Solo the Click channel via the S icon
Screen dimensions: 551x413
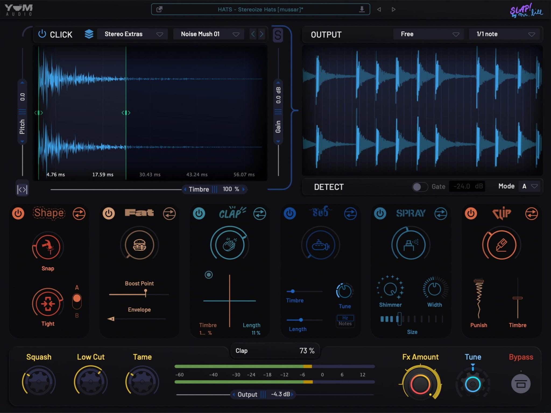[278, 35]
